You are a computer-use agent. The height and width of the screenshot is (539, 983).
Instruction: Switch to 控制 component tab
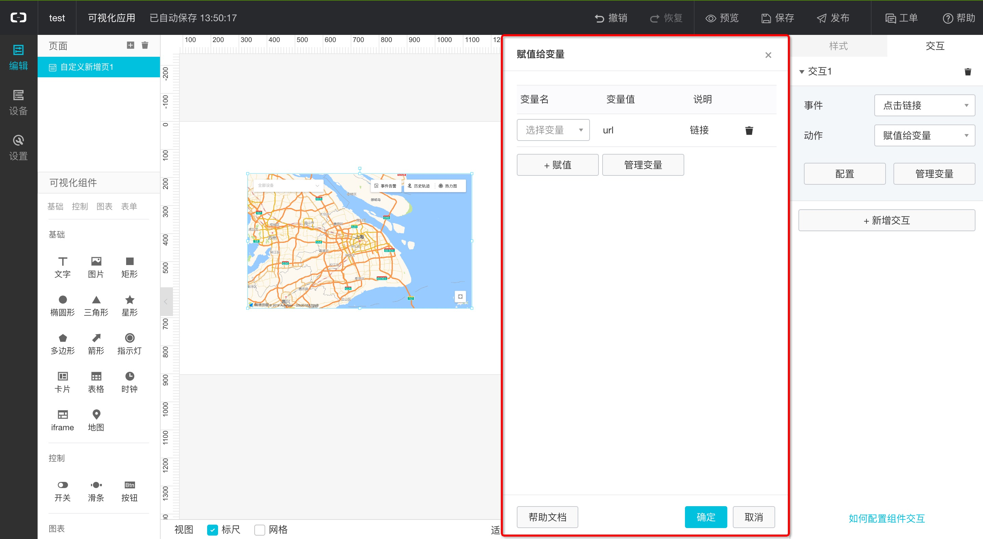point(80,207)
